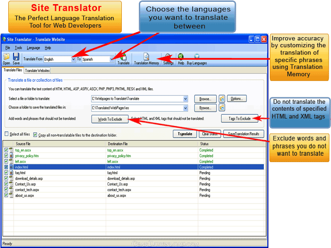Click the file icon of download_details.asp
The image size is (331, 248).
click(x=11, y=178)
